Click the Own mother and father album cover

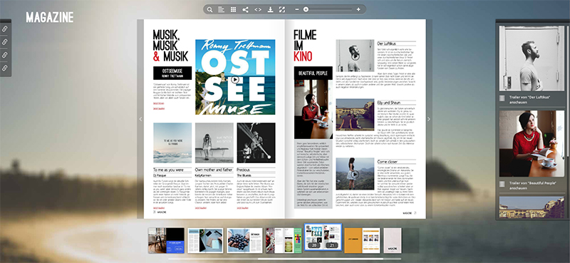point(214,143)
